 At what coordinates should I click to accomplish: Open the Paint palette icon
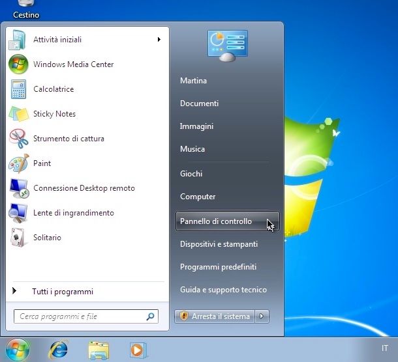tap(18, 163)
